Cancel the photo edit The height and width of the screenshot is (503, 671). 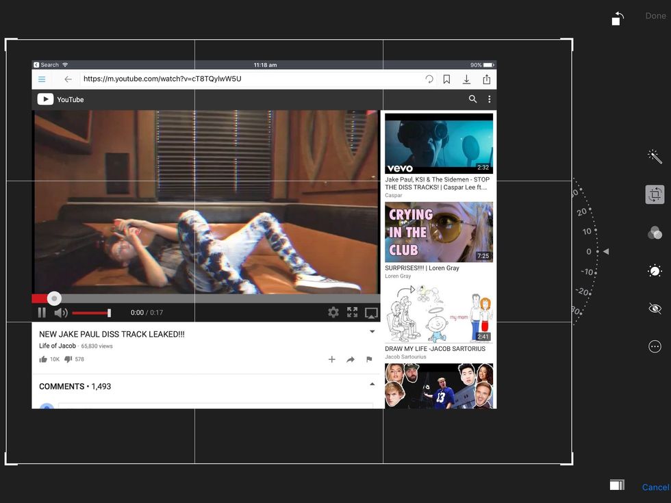coord(656,487)
